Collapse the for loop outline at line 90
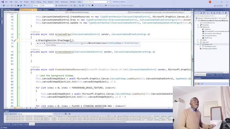Viewport: 230px width, 129px height. [19, 88]
